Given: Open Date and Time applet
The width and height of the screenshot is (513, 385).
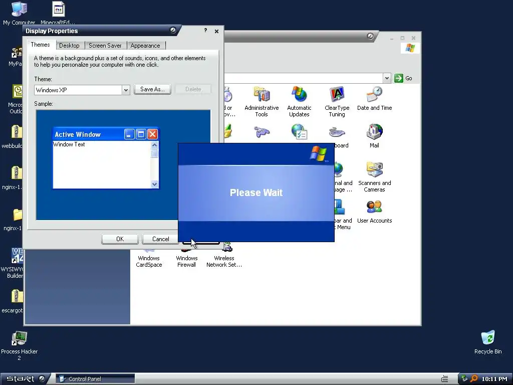Looking at the screenshot, I should tap(374, 98).
